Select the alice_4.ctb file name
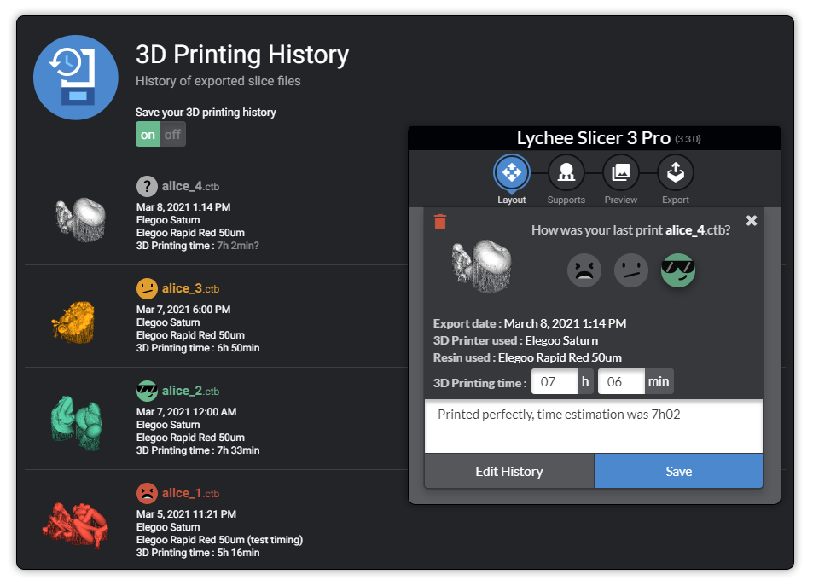This screenshot has width=813, height=586. pyautogui.click(x=190, y=186)
